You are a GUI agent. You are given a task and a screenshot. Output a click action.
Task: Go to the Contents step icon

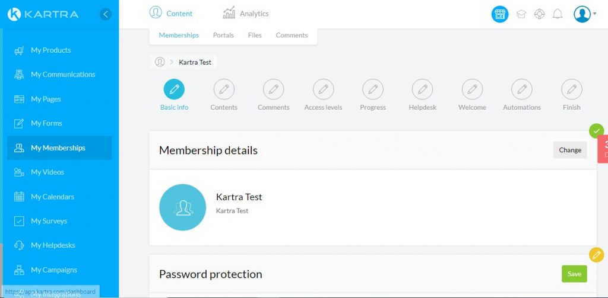[224, 89]
